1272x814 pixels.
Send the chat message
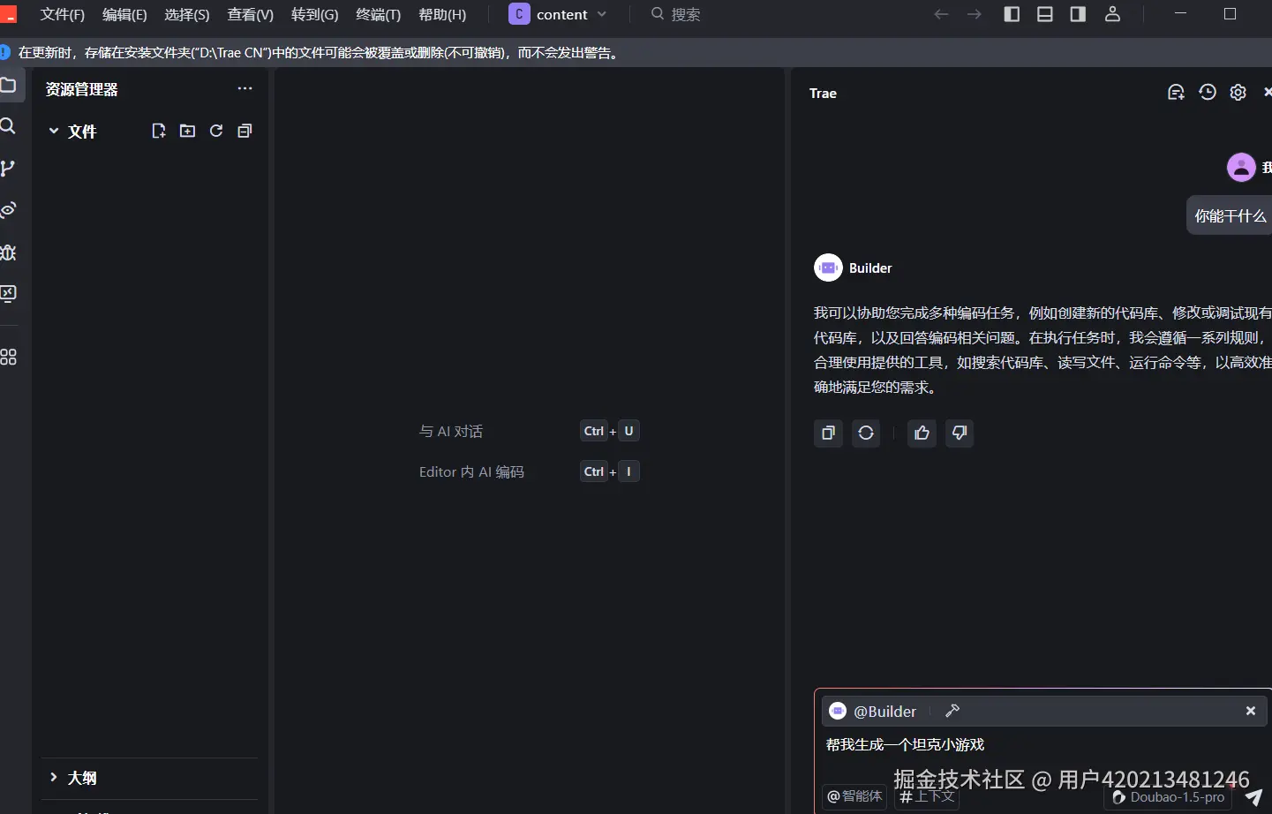coord(1254,796)
